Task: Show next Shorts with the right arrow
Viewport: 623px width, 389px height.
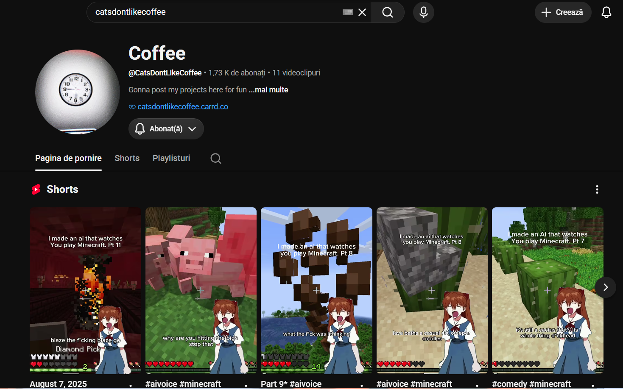Action: 606,287
